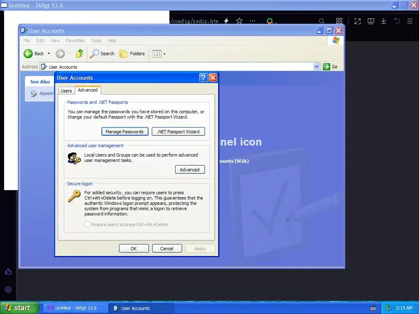This screenshot has height=314, width=419.
Task: Toggle the browser split view icon
Action: (371, 21)
